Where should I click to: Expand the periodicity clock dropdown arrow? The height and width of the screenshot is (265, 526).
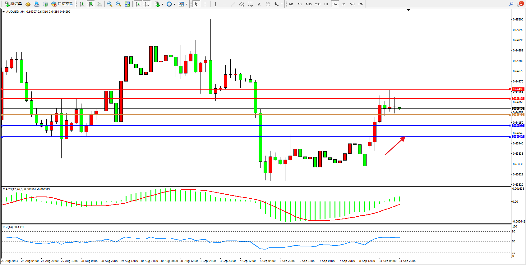pyautogui.click(x=174, y=4)
